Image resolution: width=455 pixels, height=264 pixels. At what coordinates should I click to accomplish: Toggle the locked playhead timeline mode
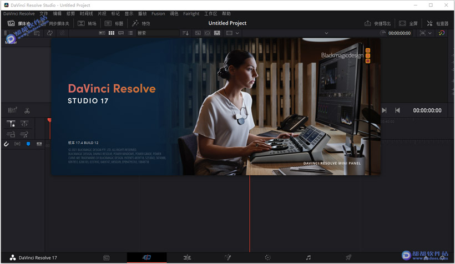[x=11, y=124]
